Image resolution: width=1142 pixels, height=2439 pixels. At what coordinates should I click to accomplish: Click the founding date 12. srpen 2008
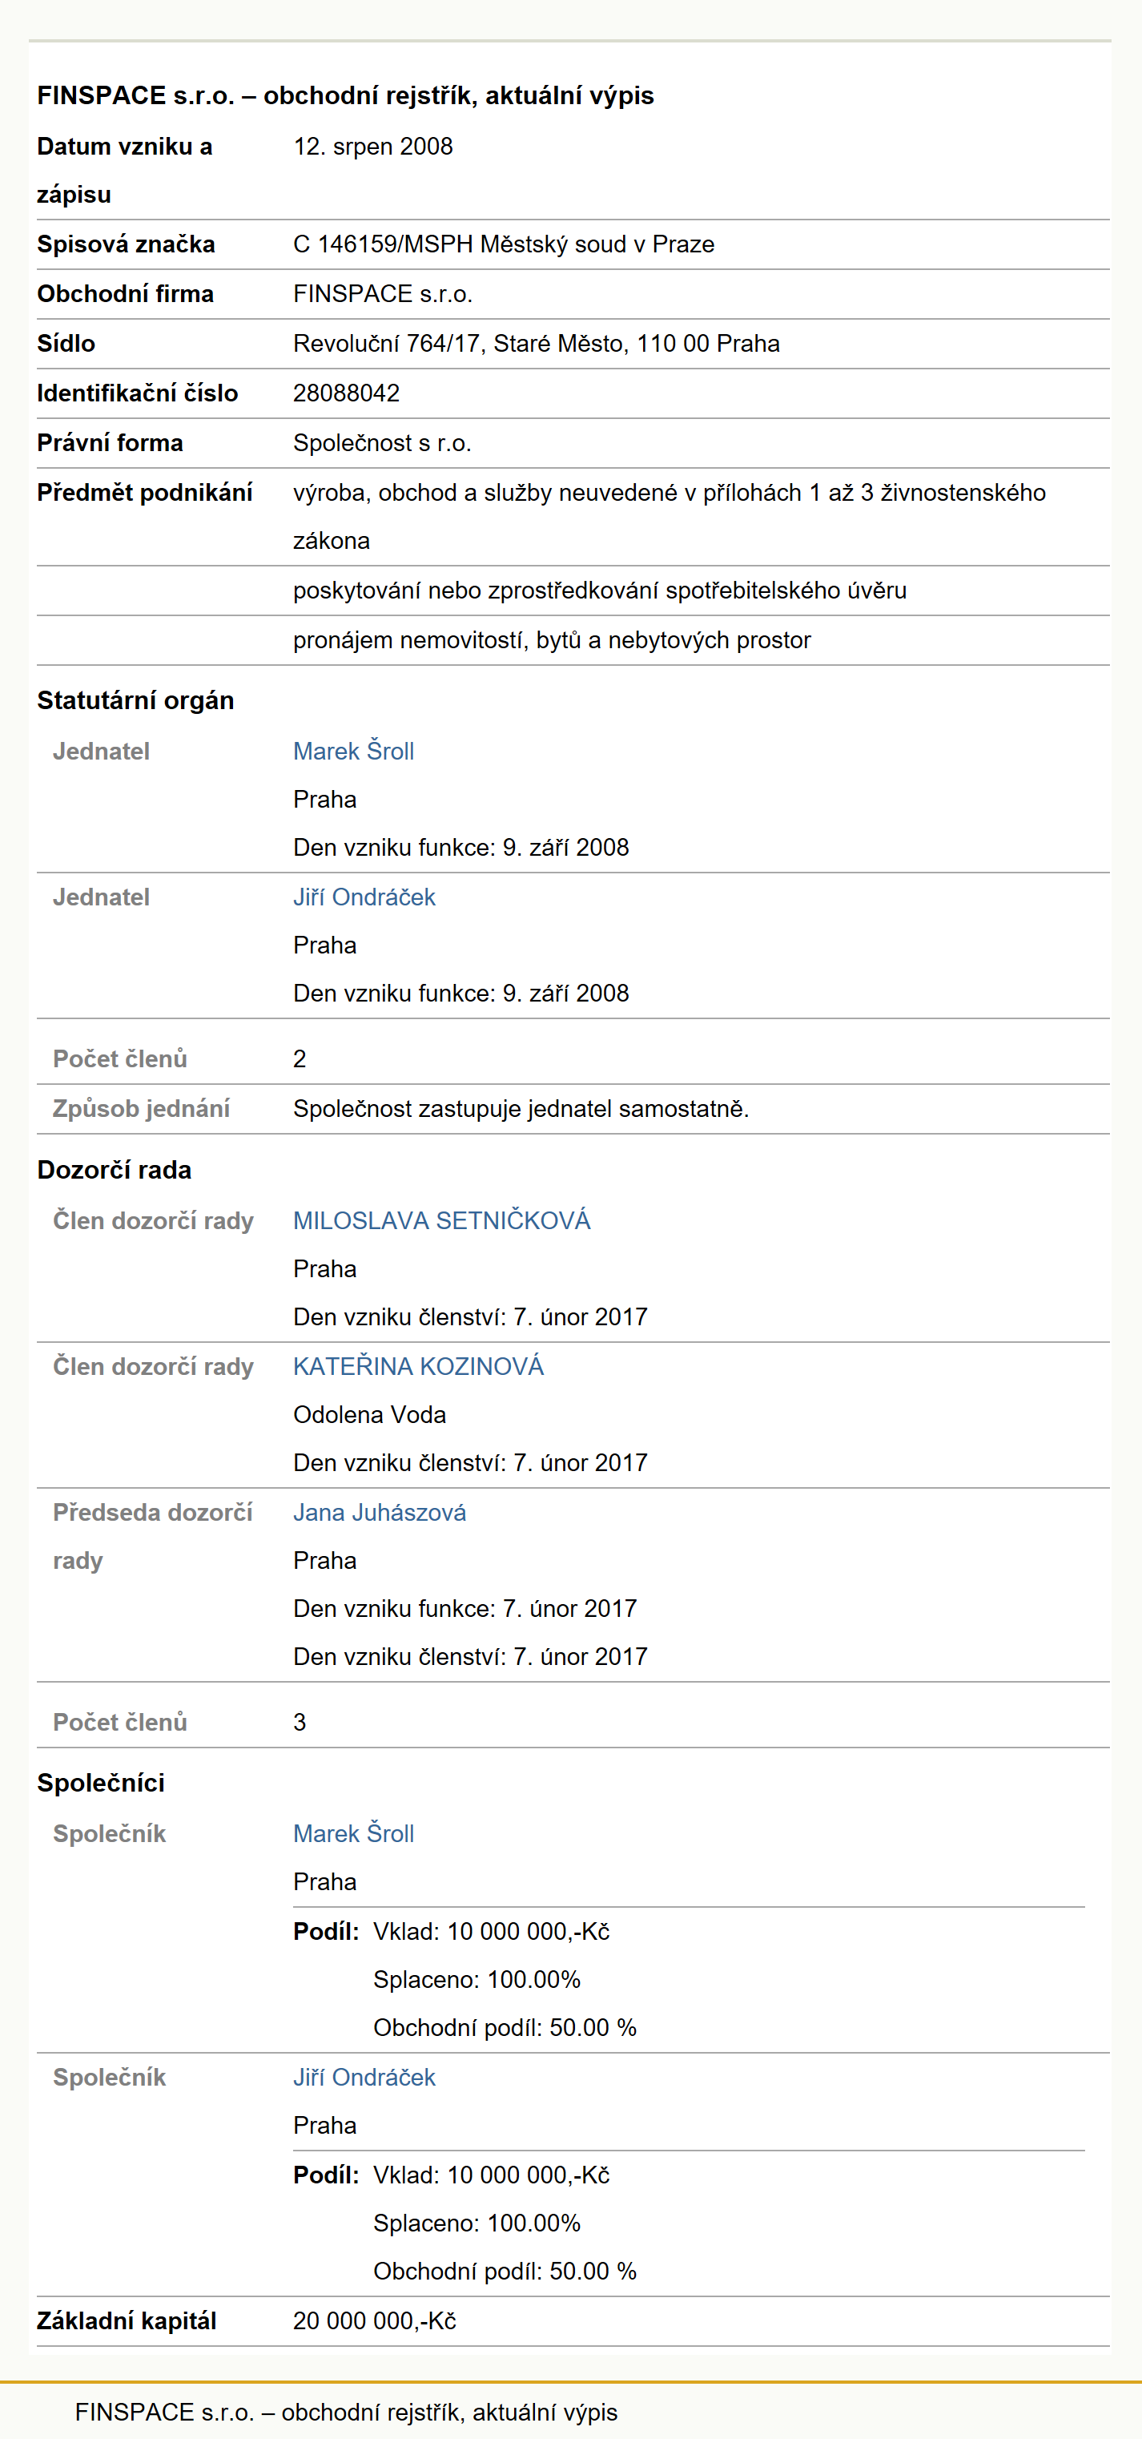[372, 147]
